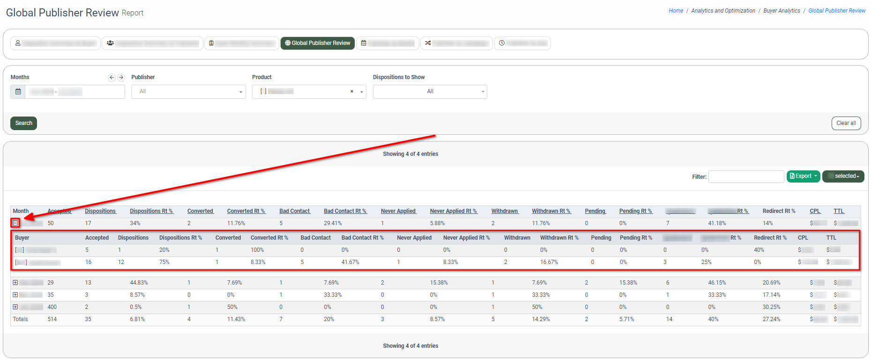Collapse the expanded month row with 50 accepted
The width and height of the screenshot is (871, 359).
coord(15,223)
